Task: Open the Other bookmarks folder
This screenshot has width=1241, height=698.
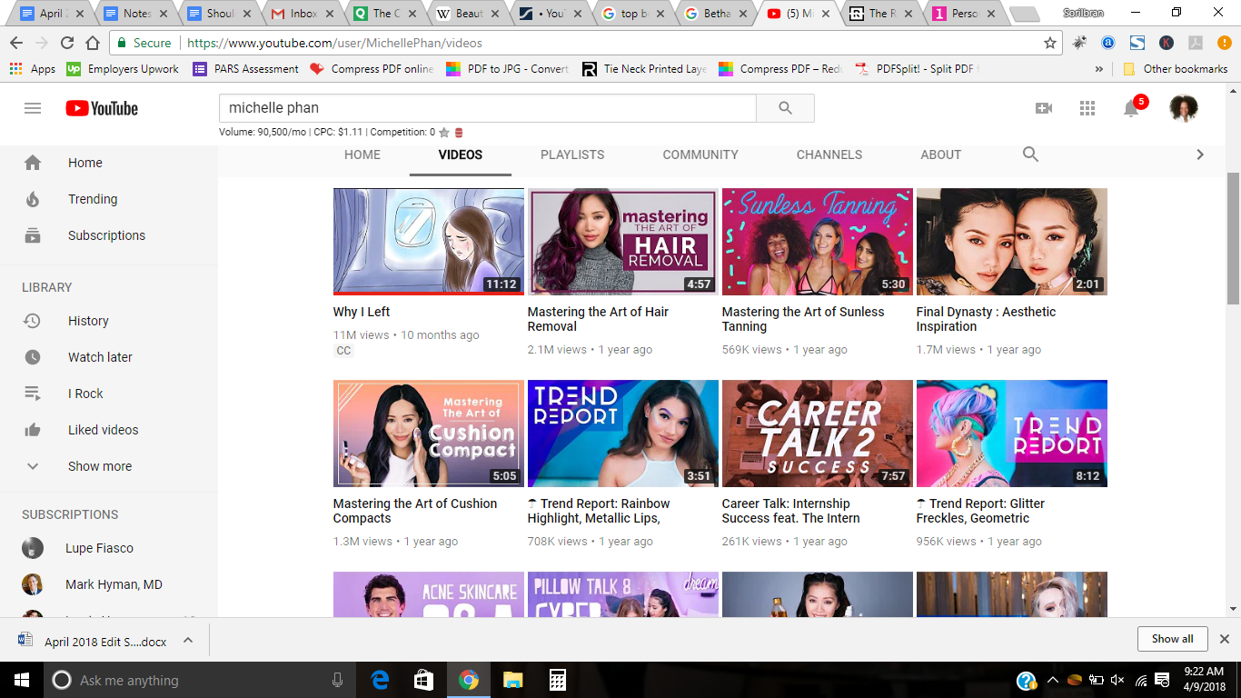Action: [1176, 69]
